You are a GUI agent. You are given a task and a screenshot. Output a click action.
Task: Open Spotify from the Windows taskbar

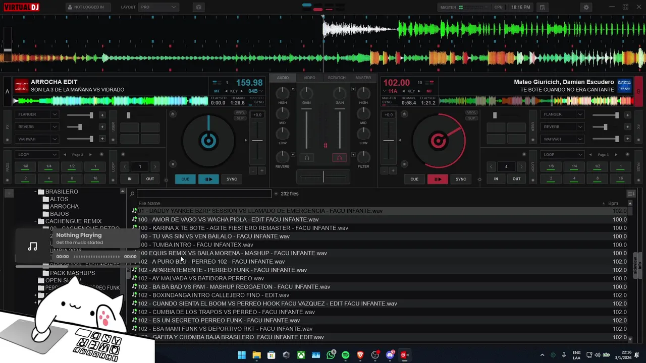coord(346,355)
